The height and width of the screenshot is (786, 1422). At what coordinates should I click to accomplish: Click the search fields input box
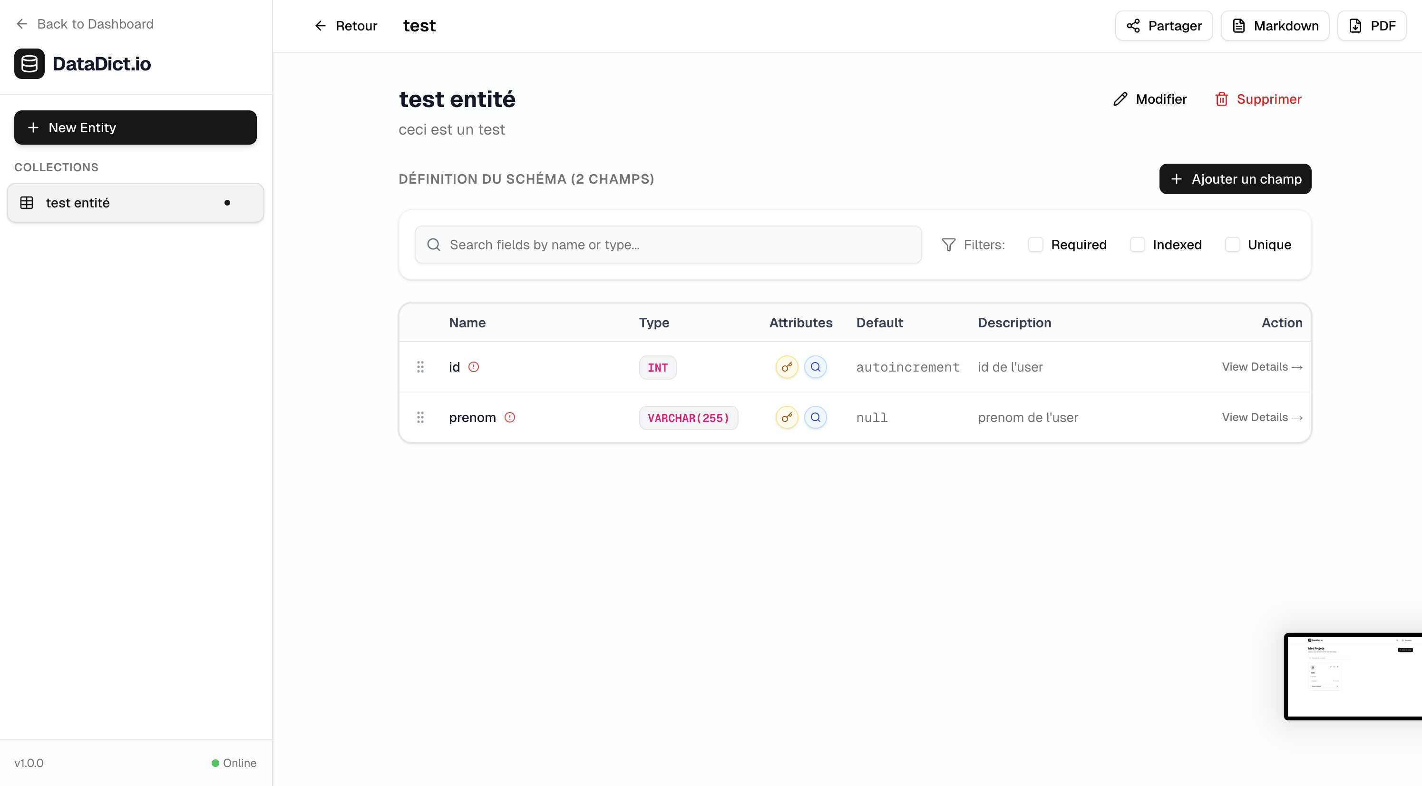coord(667,244)
